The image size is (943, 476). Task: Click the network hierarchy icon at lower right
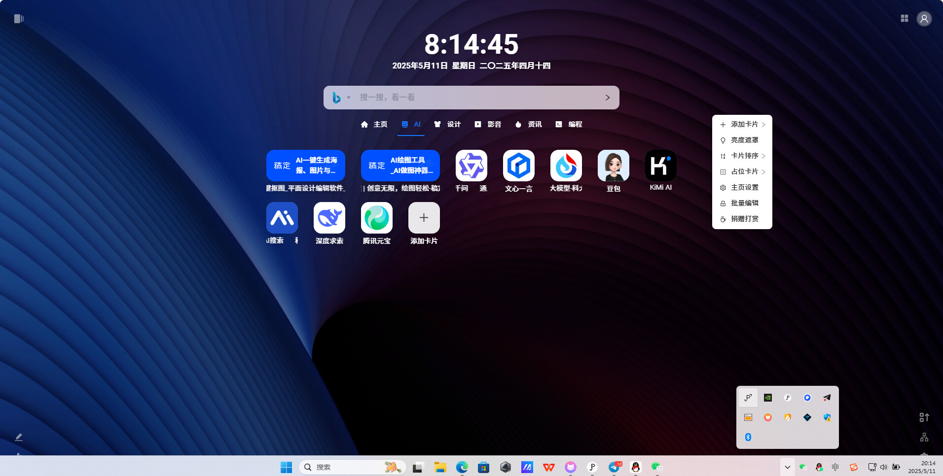[924, 437]
